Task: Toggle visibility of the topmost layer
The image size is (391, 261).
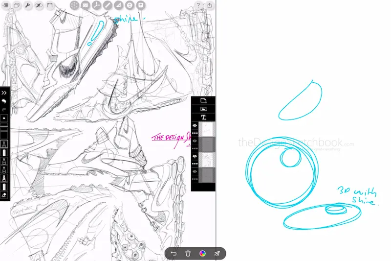Action: coord(195,125)
